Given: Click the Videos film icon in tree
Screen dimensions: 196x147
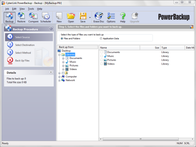Looking at the screenshot, I should coord(67,69).
